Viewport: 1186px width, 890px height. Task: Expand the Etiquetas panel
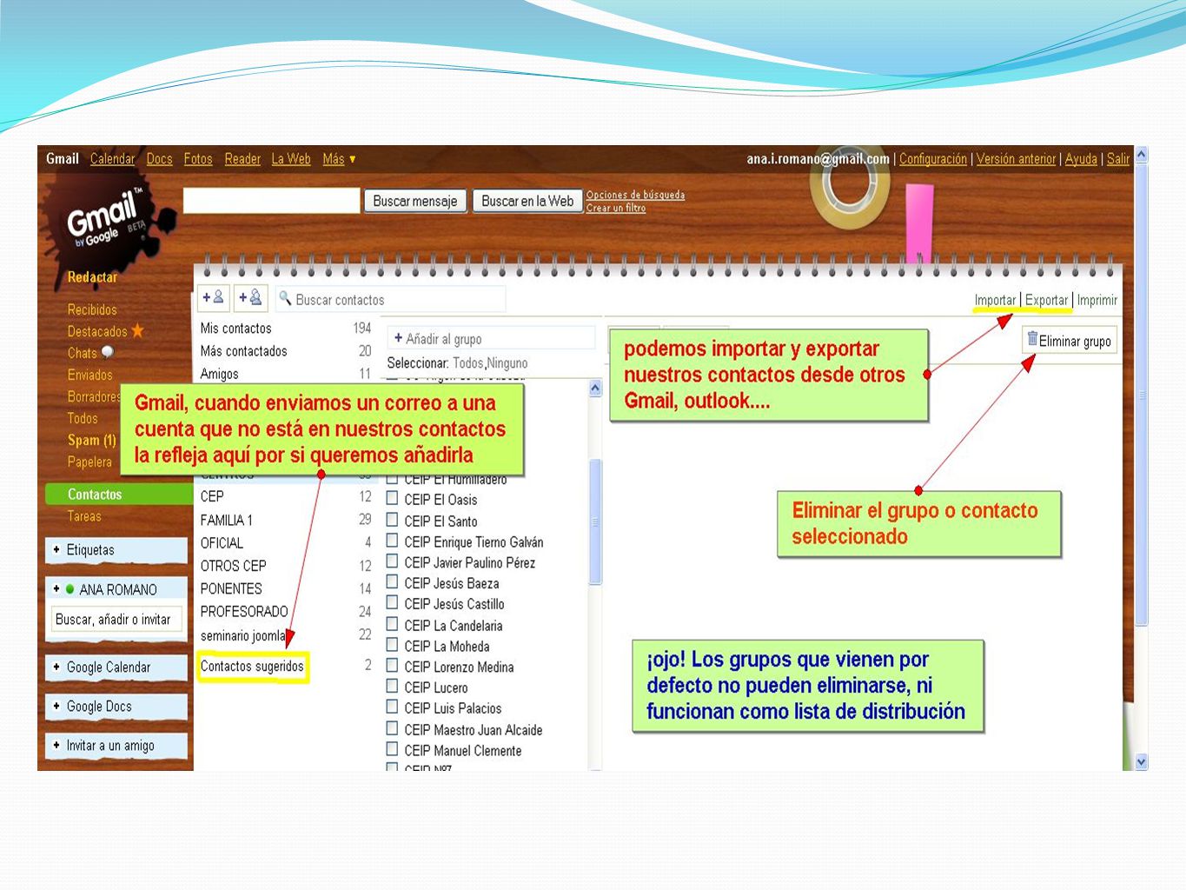(56, 549)
